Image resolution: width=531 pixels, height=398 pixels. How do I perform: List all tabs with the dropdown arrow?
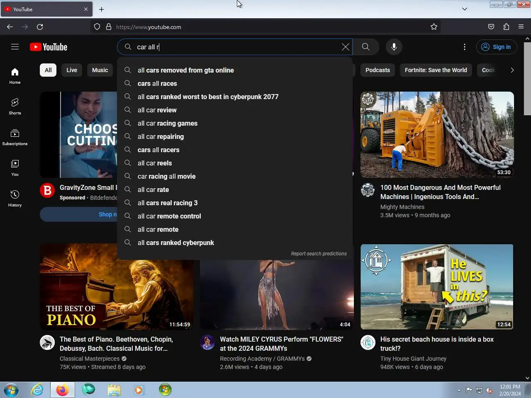click(465, 9)
